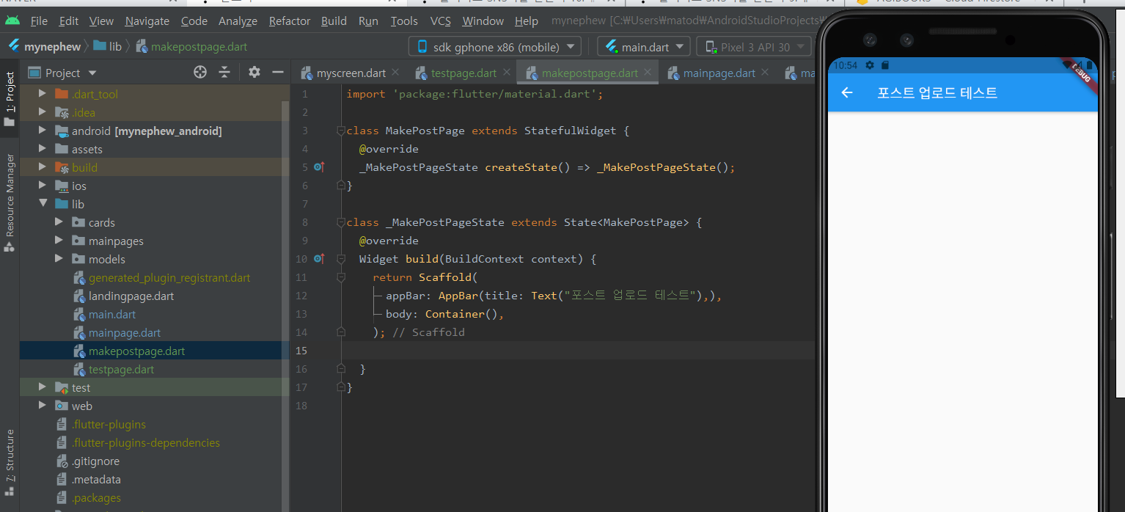The image size is (1125, 512).
Task: Fold the MakePostPage class at line 3
Action: tap(340, 131)
